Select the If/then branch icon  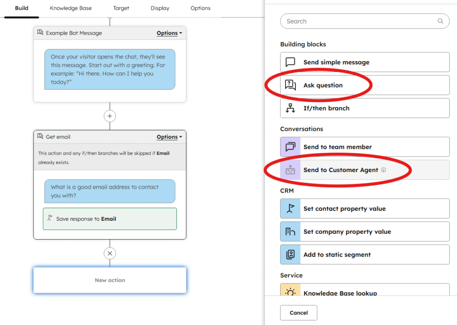291,108
